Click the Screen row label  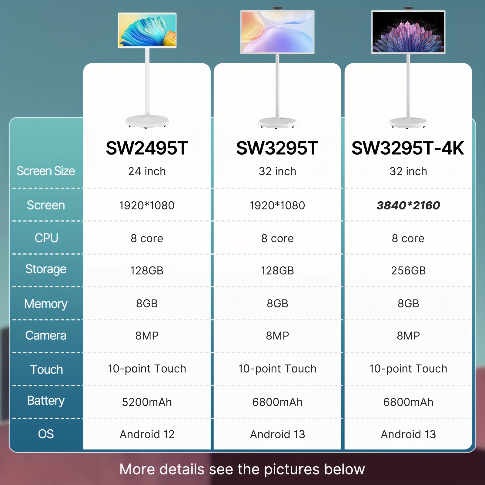[46, 205]
